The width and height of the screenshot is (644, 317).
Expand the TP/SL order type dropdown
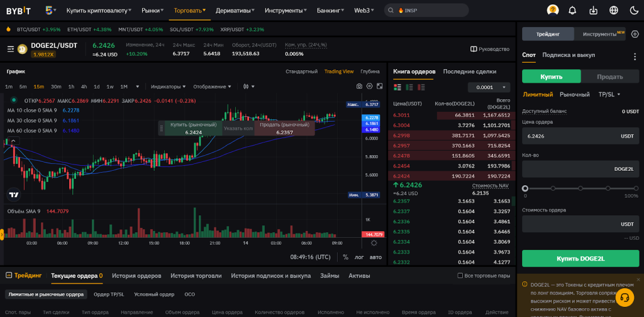(609, 95)
